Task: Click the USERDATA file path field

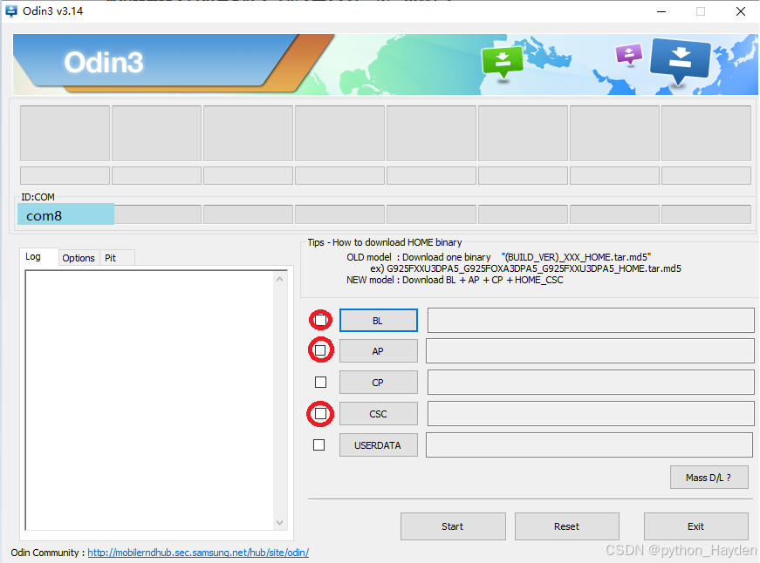Action: (589, 444)
